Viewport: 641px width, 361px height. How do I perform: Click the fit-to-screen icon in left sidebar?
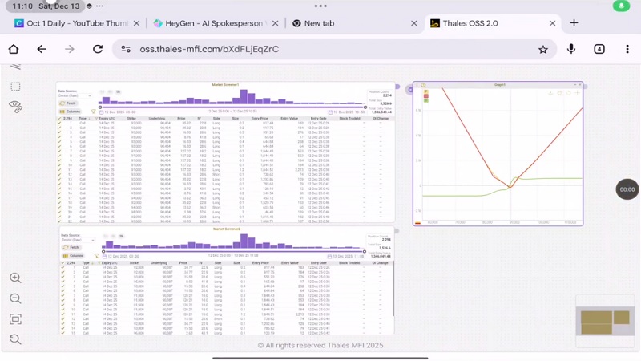point(15,319)
